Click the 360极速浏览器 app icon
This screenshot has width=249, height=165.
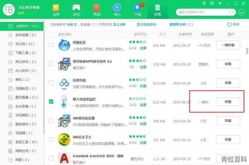[64, 121]
